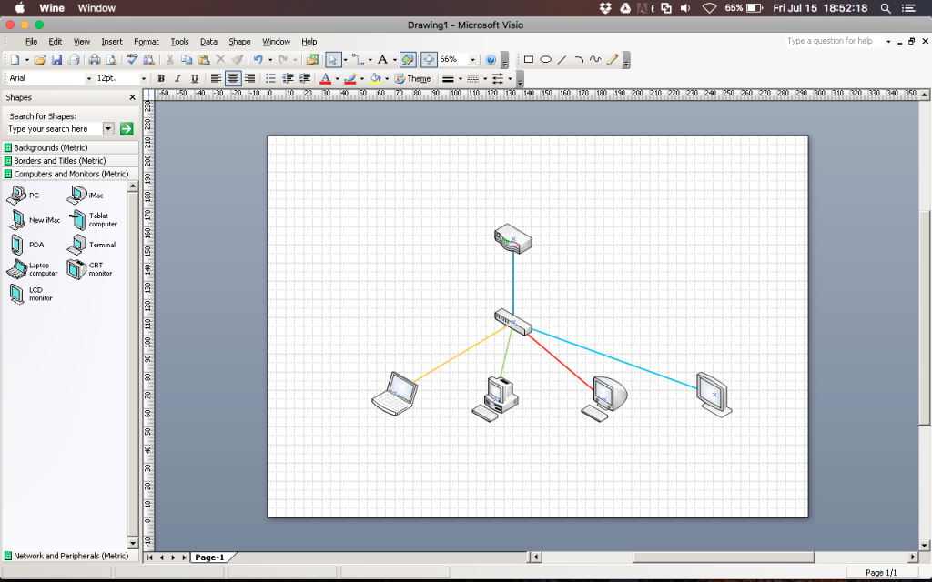The height and width of the screenshot is (582, 932).
Task: Set text alignment to right
Action: (249, 78)
